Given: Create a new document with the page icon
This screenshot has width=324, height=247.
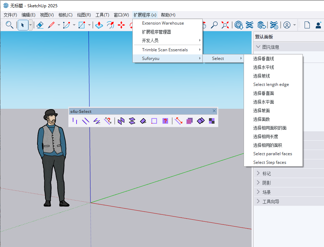Looking at the screenshot, I should [x=307, y=25].
